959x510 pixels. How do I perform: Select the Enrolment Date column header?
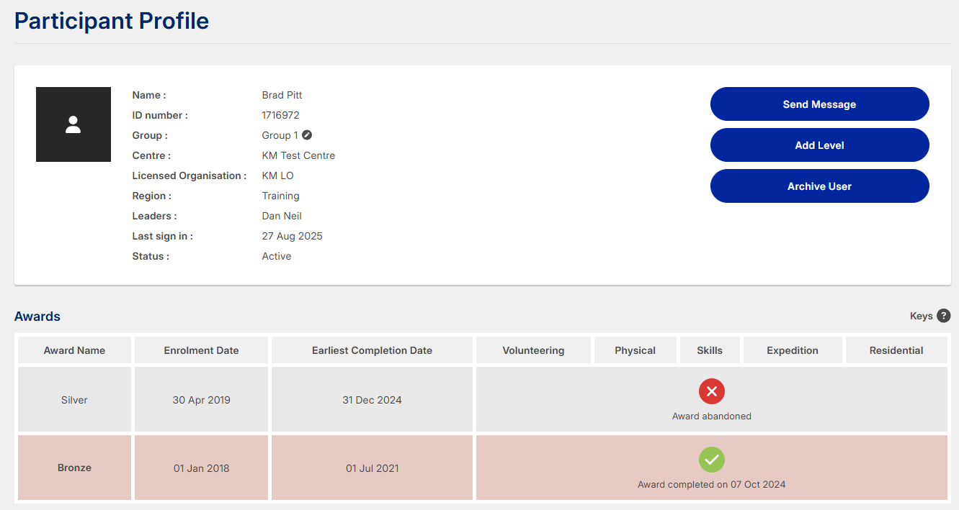pos(201,350)
